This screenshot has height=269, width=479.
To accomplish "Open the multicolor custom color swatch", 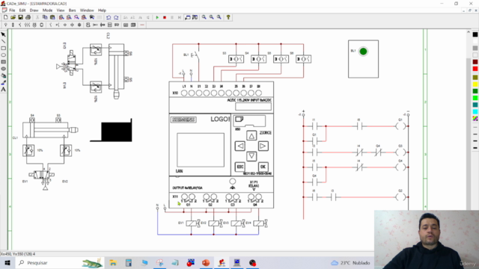I will point(475,118).
